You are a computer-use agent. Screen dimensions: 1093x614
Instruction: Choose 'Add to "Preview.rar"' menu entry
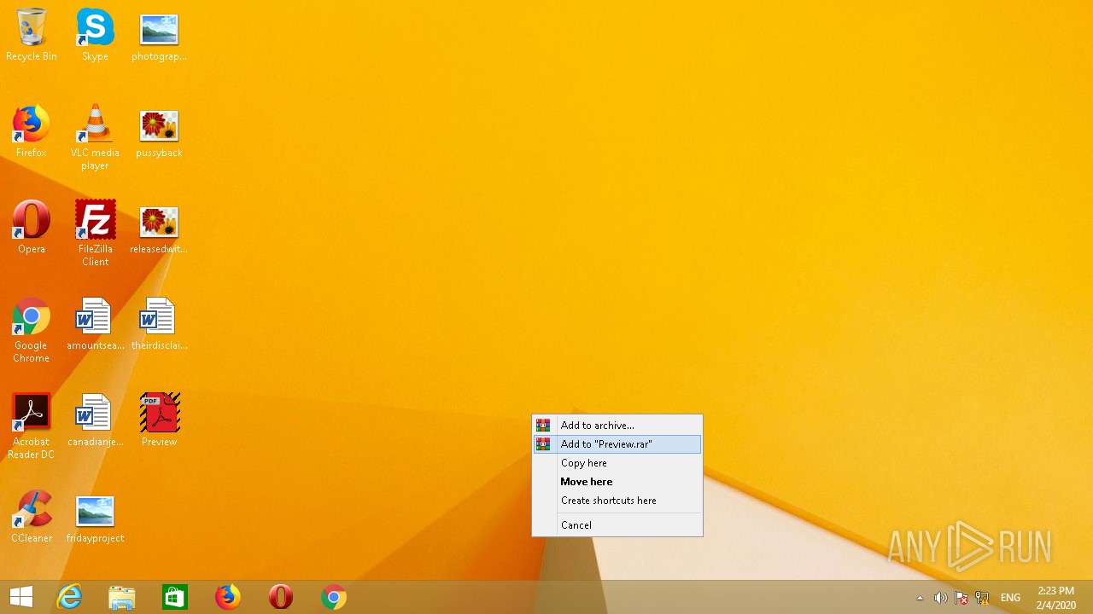pyautogui.click(x=617, y=444)
